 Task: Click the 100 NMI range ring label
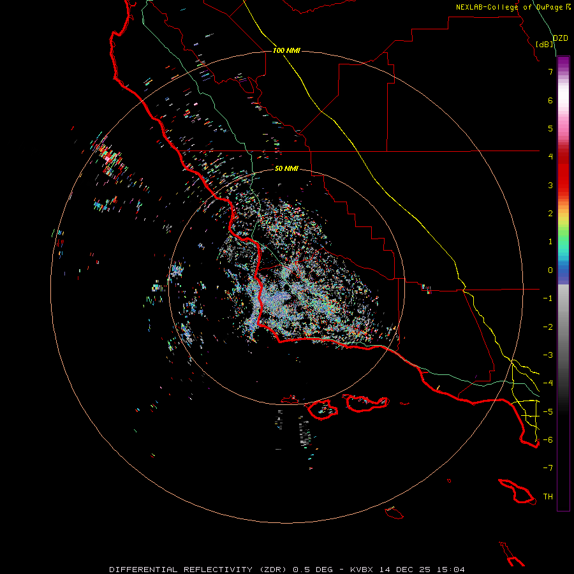tap(286, 50)
